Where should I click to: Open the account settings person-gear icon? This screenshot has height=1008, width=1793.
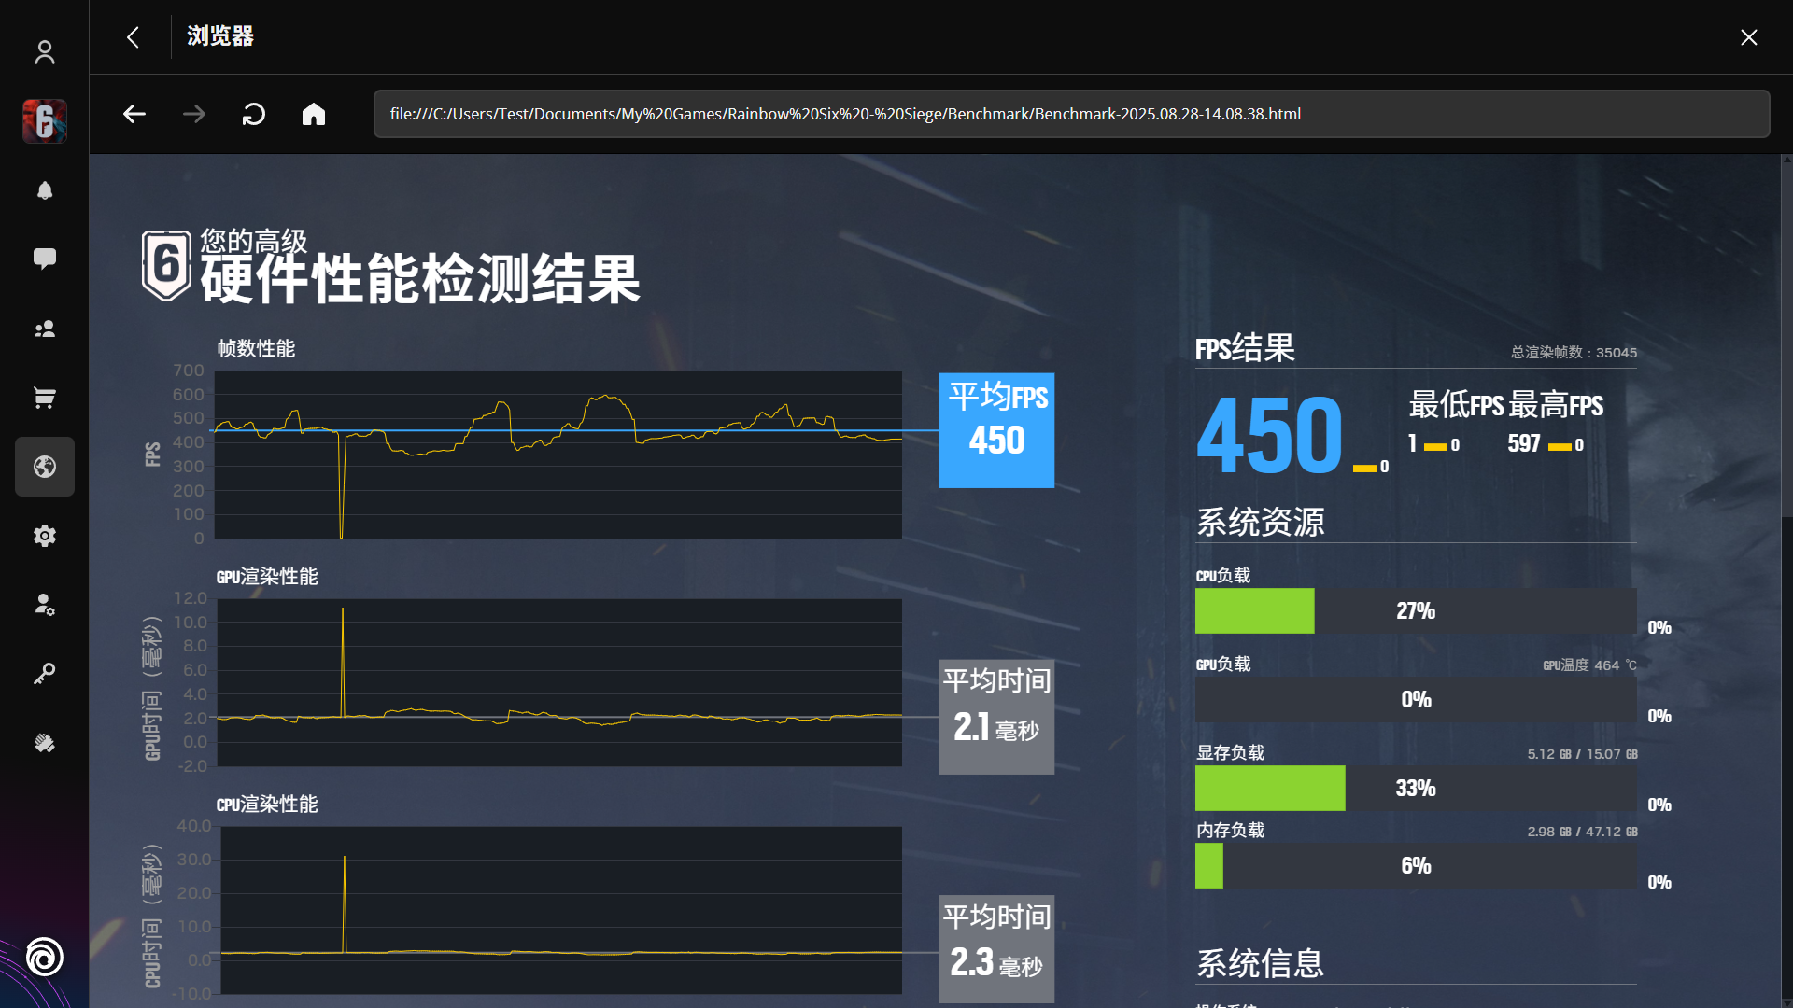(x=45, y=605)
